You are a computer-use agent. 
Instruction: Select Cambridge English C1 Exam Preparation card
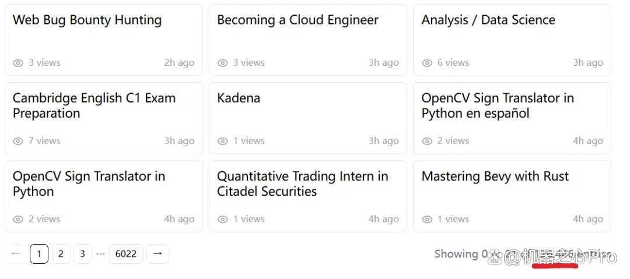[104, 118]
